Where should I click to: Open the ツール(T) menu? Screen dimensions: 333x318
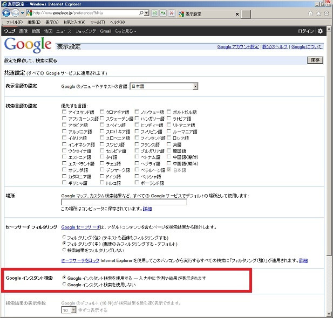(98, 22)
